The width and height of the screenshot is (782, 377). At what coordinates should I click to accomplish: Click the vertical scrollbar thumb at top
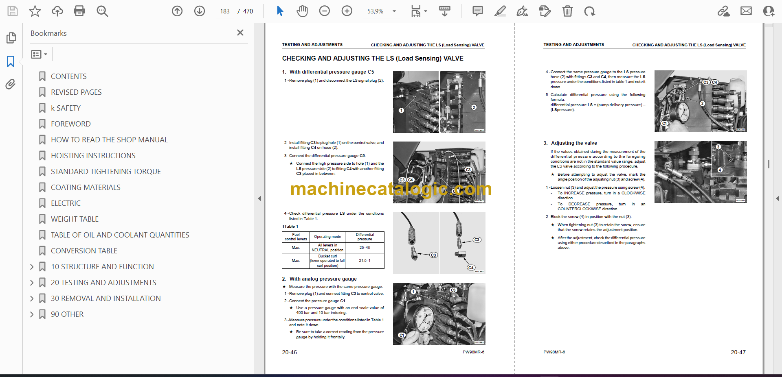click(769, 25)
